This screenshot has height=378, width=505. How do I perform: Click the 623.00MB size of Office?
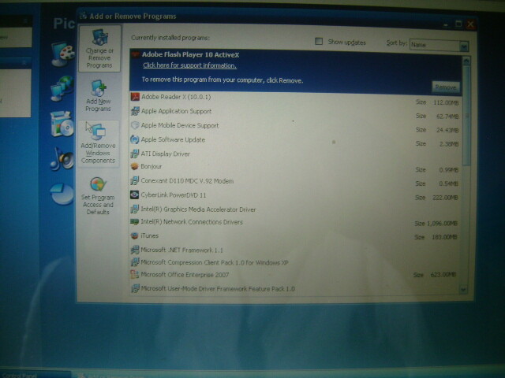(x=443, y=275)
